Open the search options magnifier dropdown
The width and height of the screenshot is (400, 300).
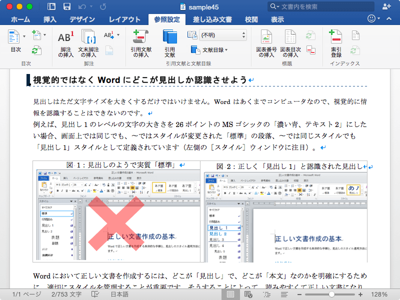(274, 6)
